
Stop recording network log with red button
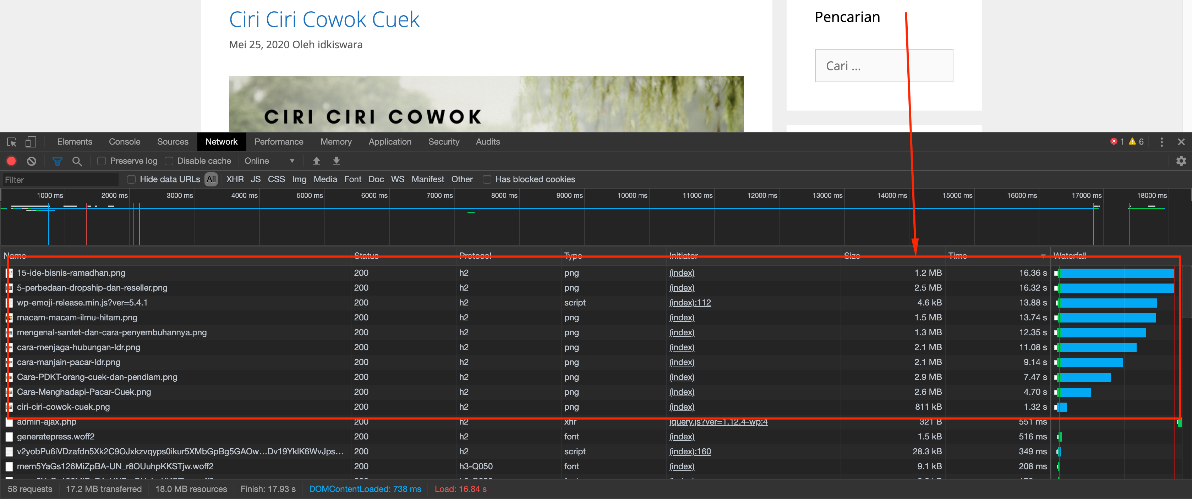click(x=12, y=161)
